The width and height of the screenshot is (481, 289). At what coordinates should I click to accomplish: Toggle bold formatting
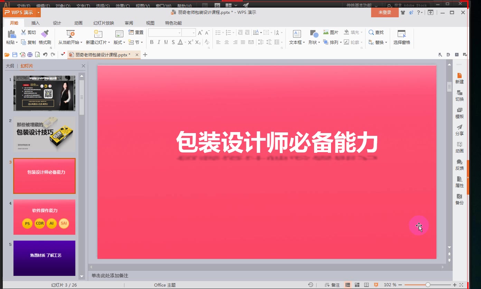(151, 42)
